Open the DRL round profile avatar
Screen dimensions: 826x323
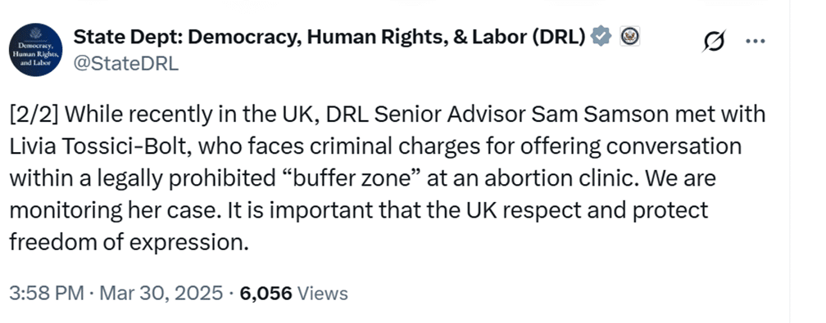click(36, 49)
